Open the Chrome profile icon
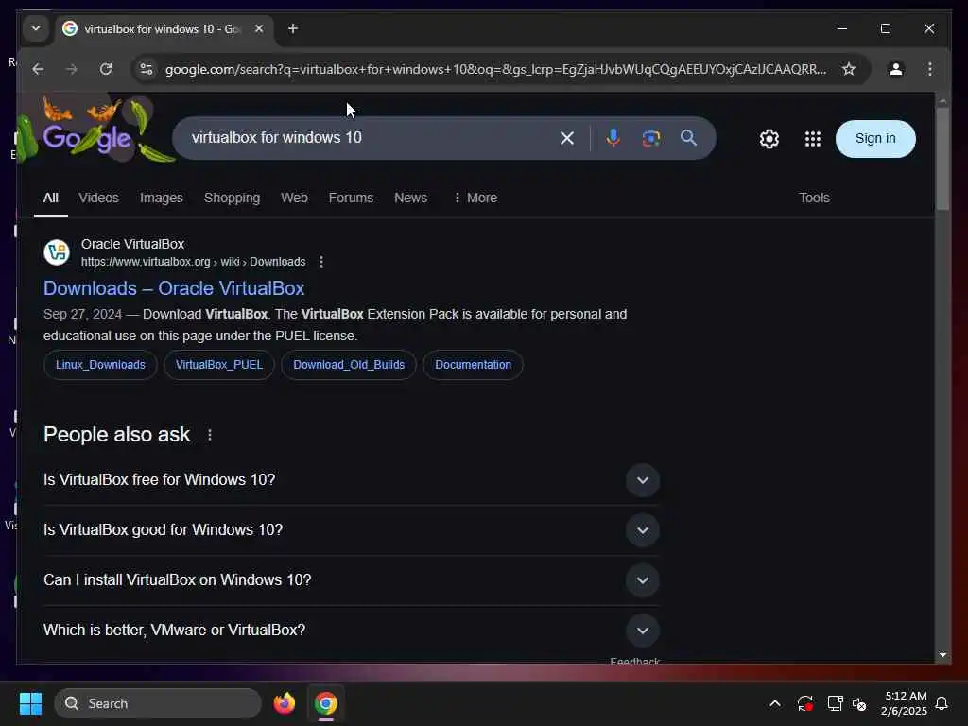968x726 pixels. (896, 69)
